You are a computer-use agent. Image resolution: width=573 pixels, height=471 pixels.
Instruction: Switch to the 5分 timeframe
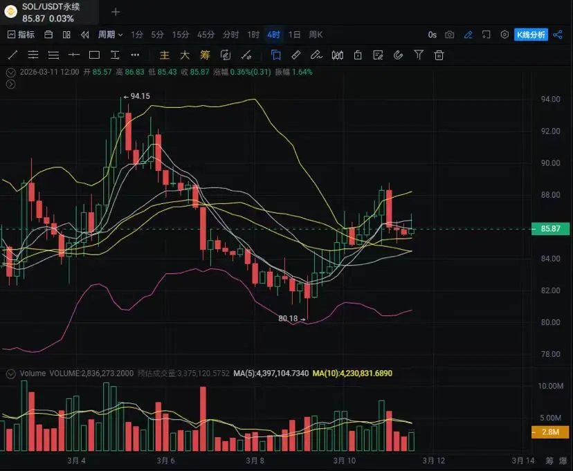(158, 35)
